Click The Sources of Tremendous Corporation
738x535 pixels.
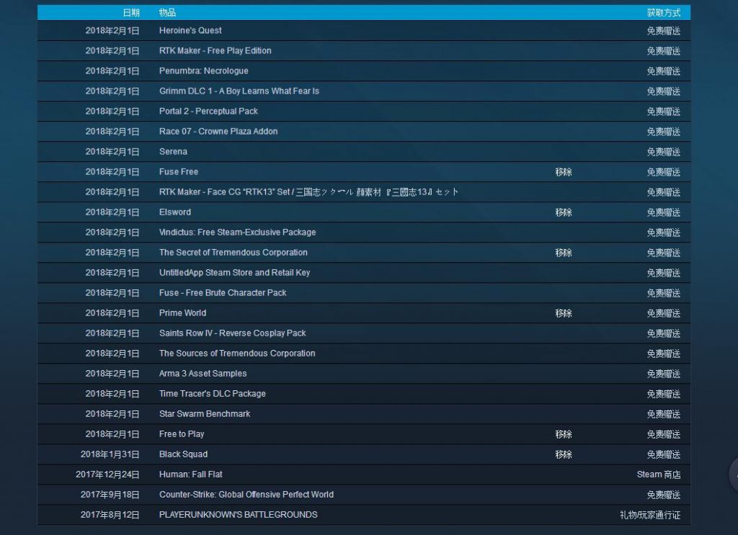(237, 354)
